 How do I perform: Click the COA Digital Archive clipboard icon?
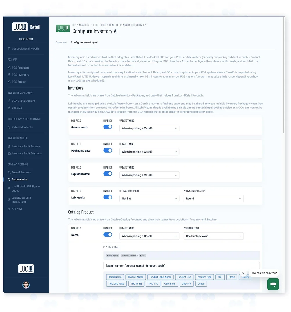pyautogui.click(x=9, y=101)
